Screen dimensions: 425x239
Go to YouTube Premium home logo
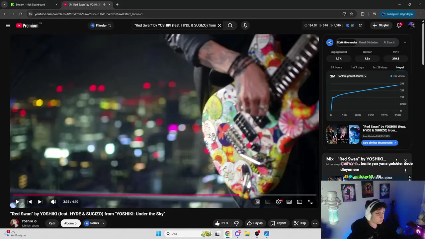click(x=27, y=26)
